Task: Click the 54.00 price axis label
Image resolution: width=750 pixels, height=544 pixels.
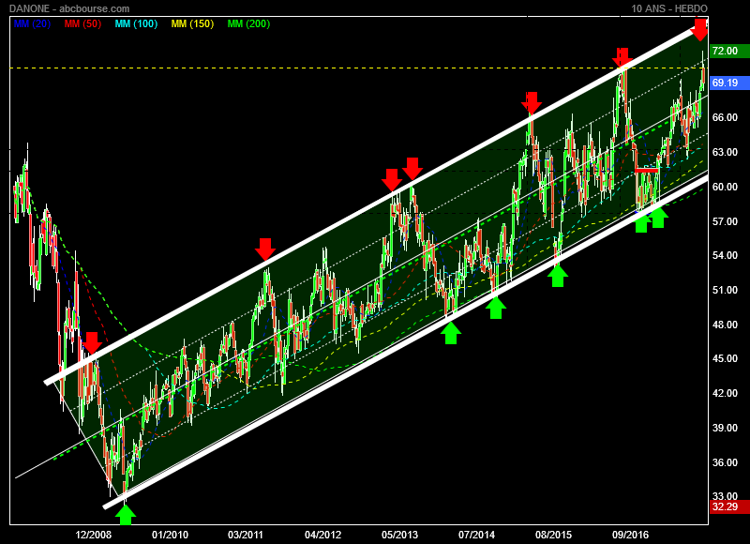Action: pos(725,255)
